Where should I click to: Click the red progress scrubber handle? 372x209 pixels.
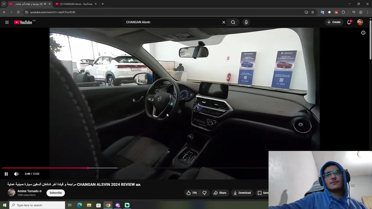tap(88, 168)
